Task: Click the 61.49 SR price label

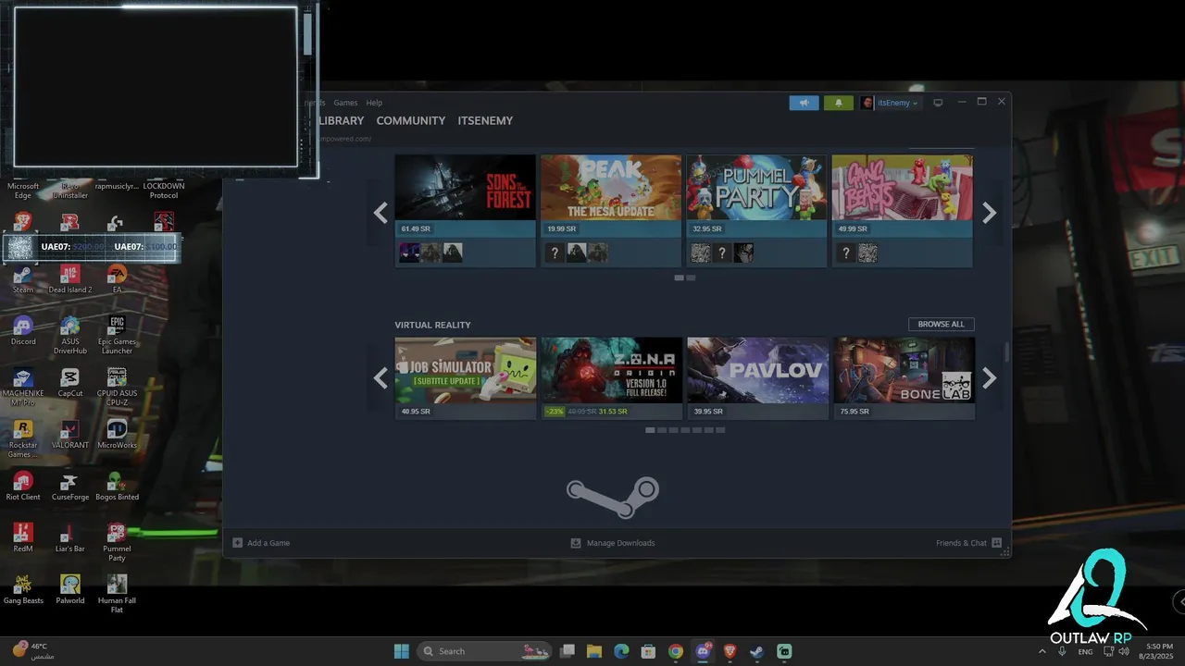Action: pyautogui.click(x=416, y=228)
